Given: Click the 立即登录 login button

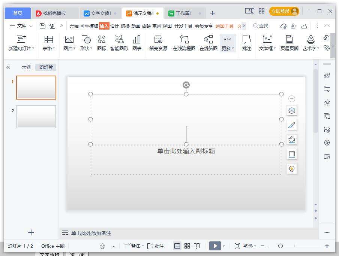Looking at the screenshot, I should coord(284,11).
